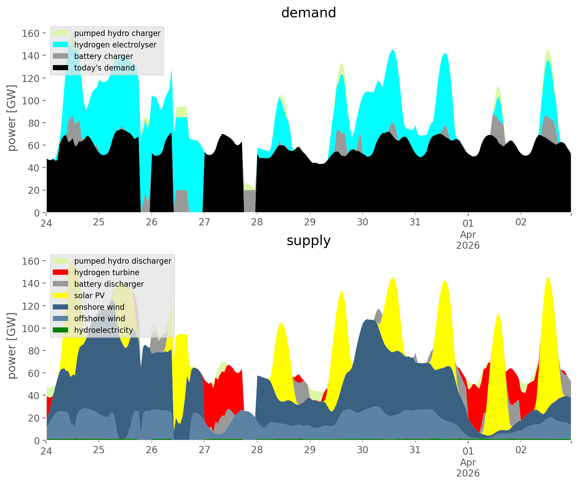Click the yellow solar PV legend swatch
The width and height of the screenshot is (578, 485).
pyautogui.click(x=61, y=296)
